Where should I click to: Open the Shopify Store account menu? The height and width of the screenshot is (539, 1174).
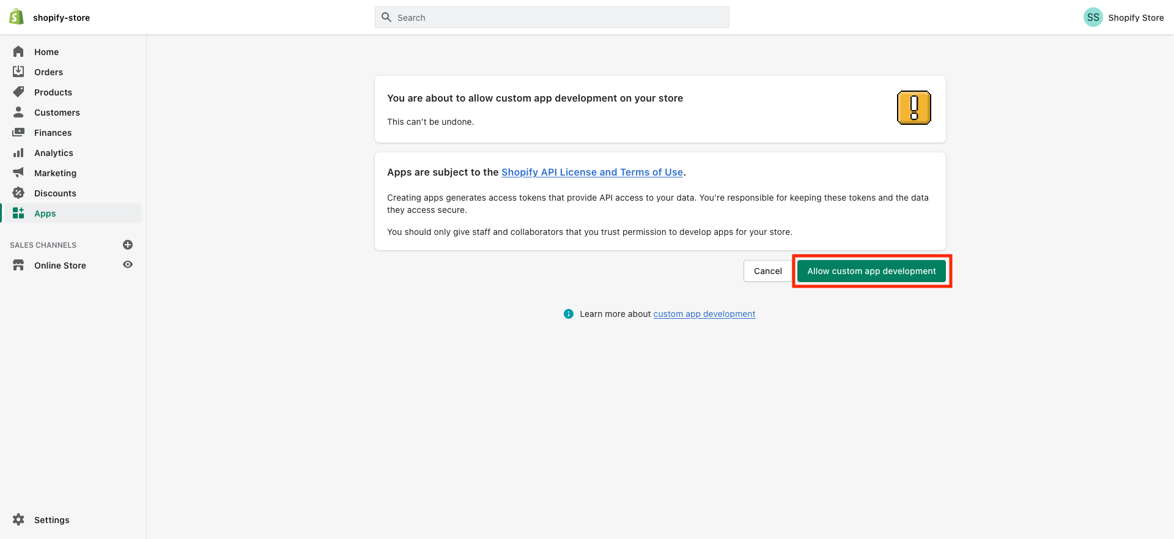point(1123,18)
